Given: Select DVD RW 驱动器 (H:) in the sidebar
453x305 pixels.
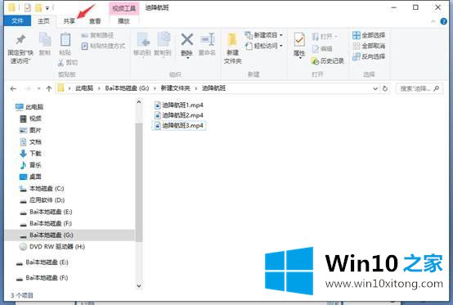Looking at the screenshot, I should 52,247.
